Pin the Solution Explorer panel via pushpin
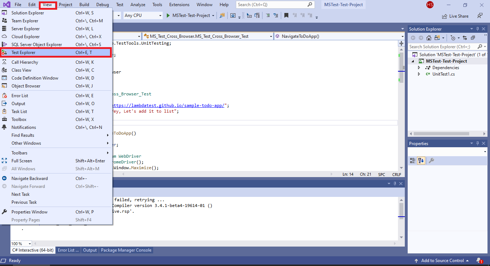 point(478,29)
